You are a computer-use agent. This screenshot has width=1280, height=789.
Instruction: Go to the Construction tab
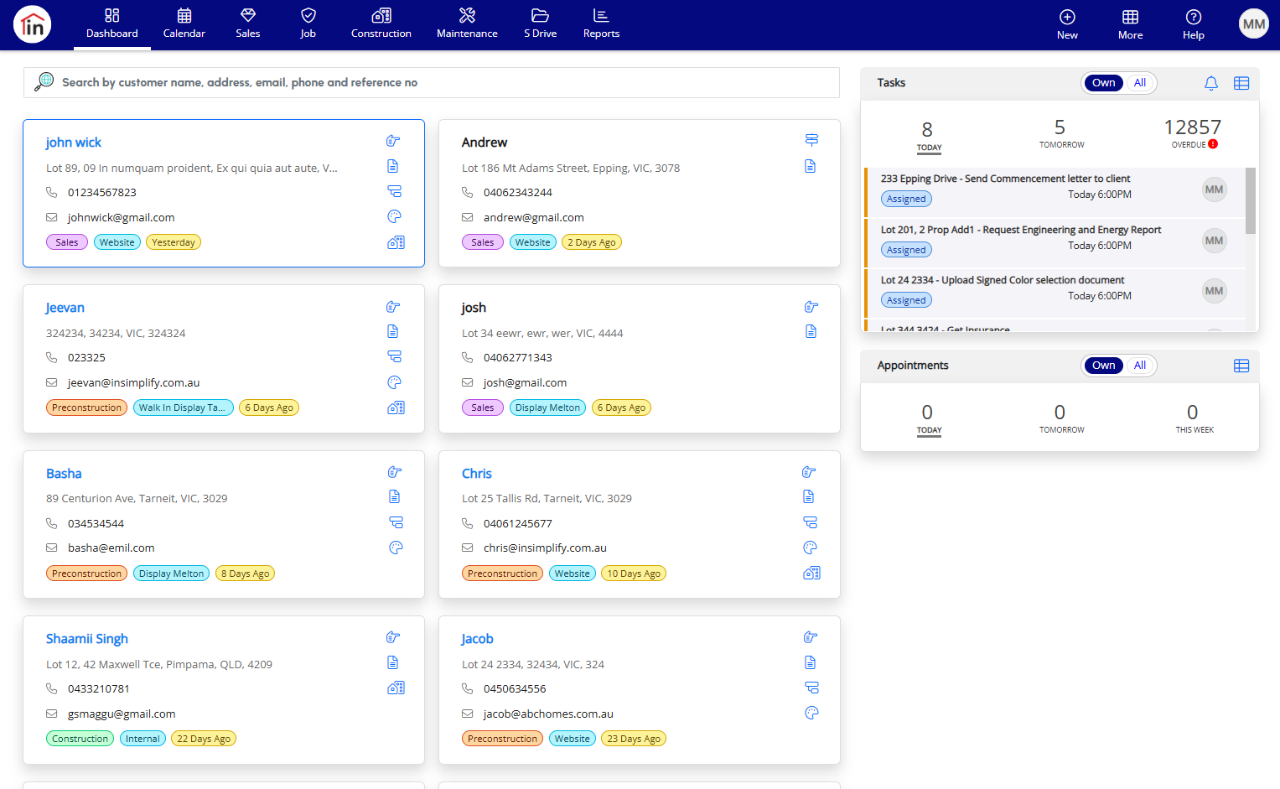(381, 24)
